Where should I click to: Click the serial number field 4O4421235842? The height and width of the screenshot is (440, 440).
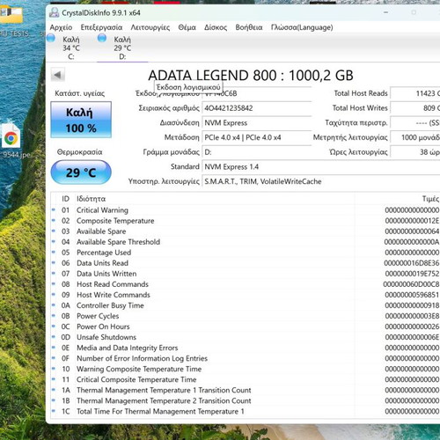(x=257, y=108)
